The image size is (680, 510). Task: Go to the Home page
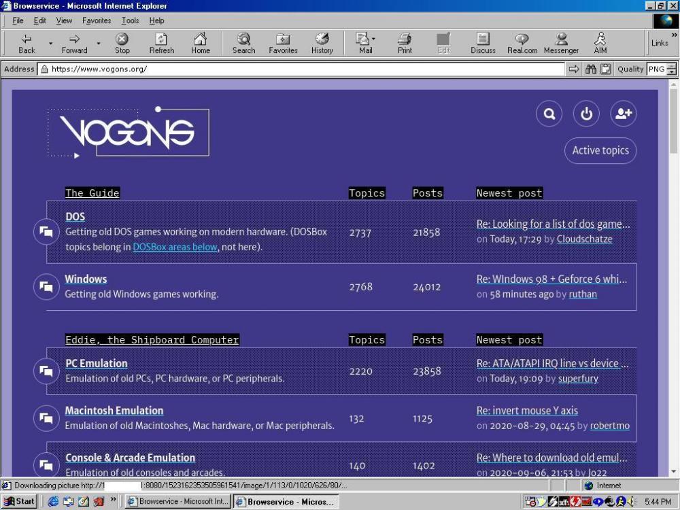[200, 43]
